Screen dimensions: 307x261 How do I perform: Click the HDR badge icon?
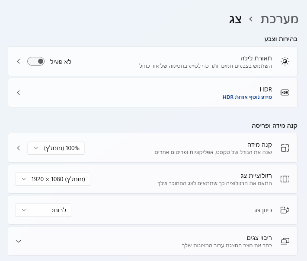pyautogui.click(x=285, y=92)
